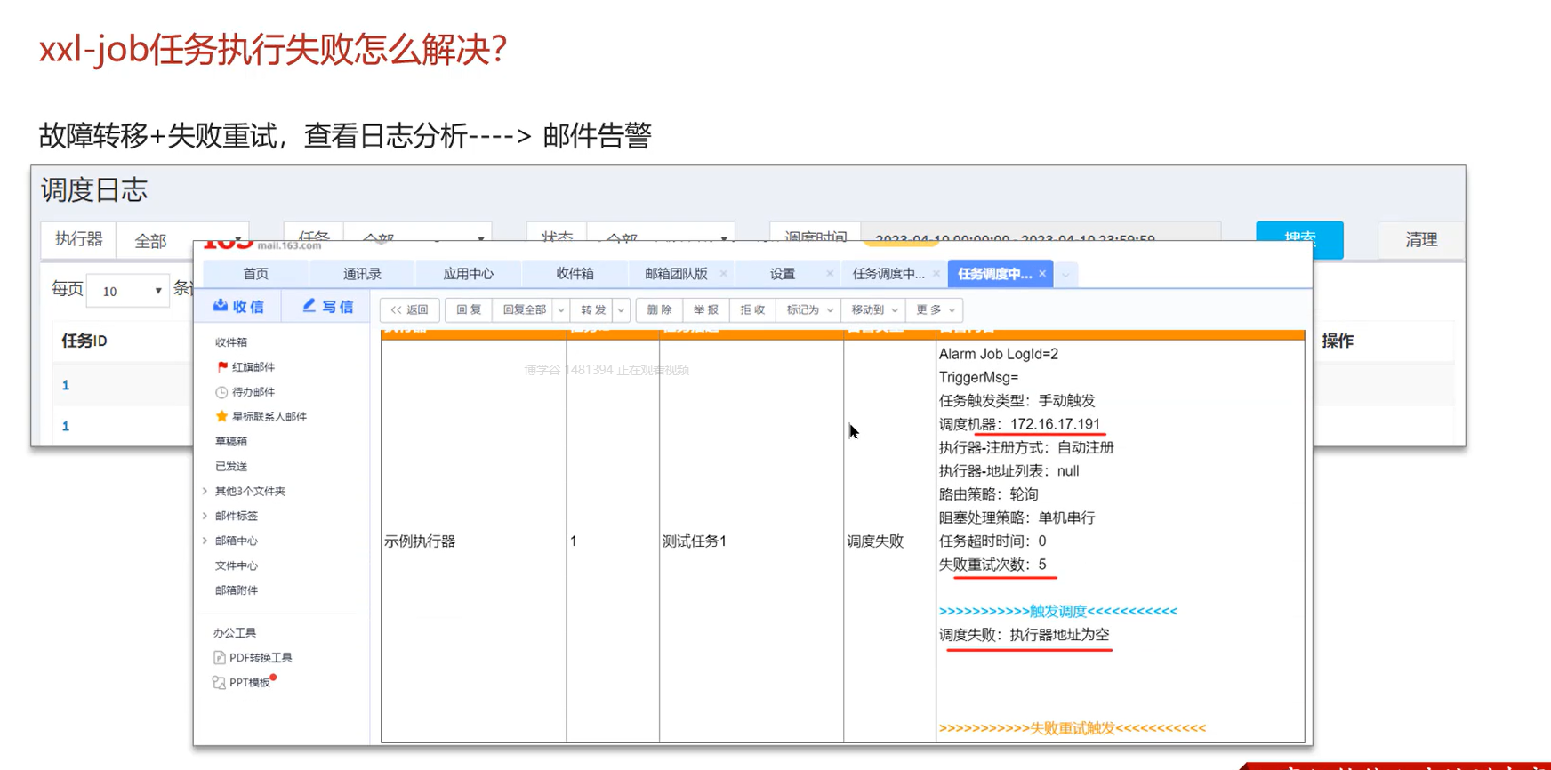
Task: Close the inactive 任务调度中... tab
Action: [x=936, y=273]
